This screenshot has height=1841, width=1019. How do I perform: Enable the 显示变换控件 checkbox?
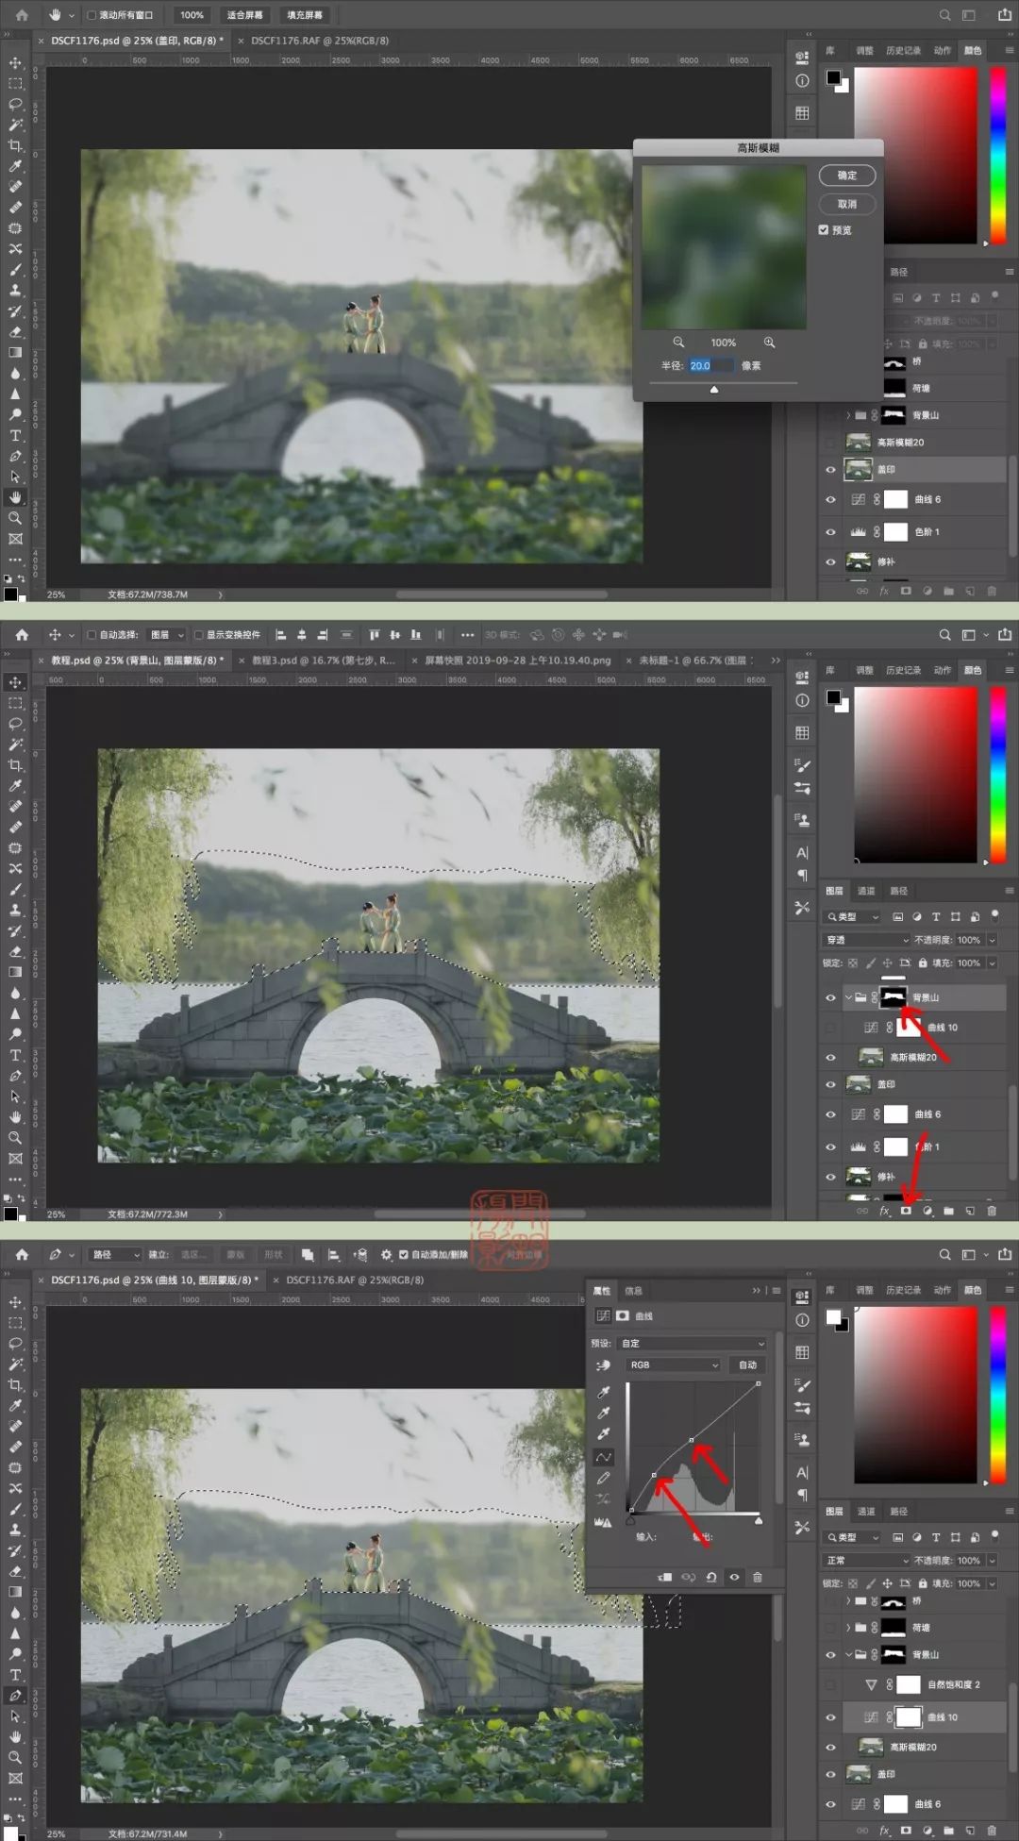[x=199, y=635]
